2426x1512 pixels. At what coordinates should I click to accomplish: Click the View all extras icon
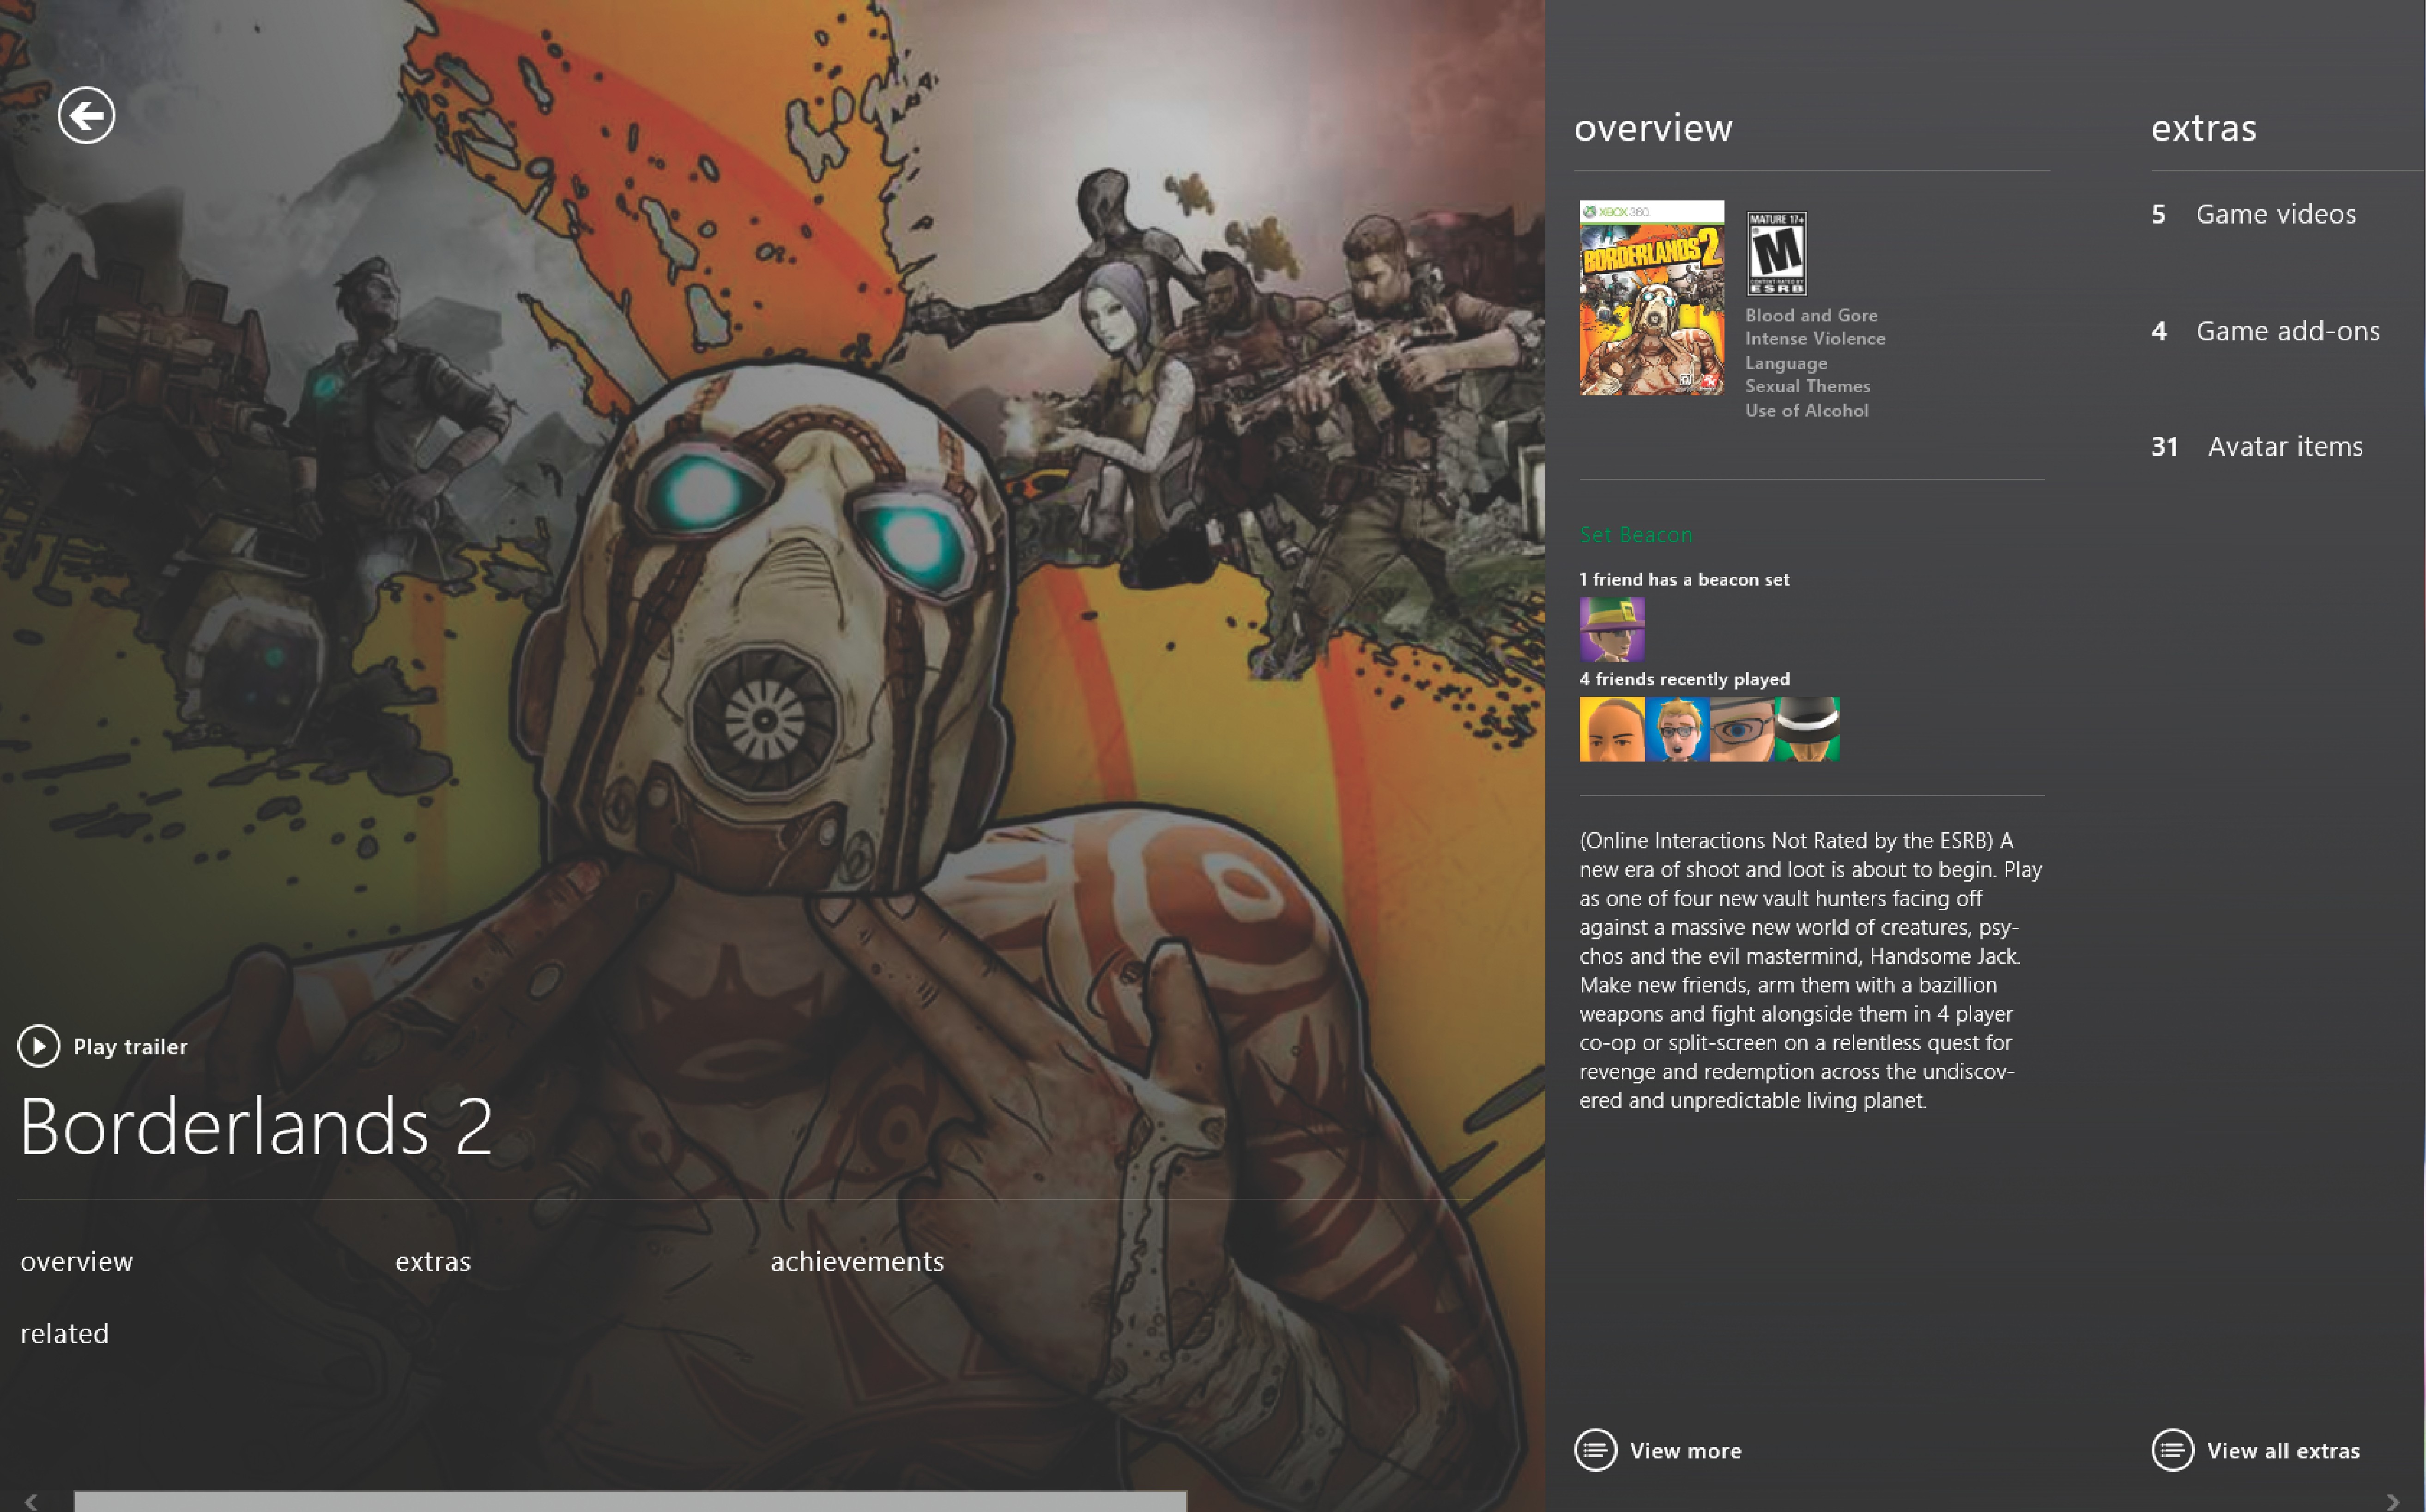(2172, 1450)
